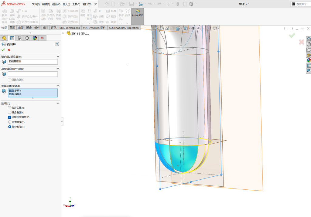
Task: Accept the feature using the viewport corner checkmark
Action: pos(292,36)
